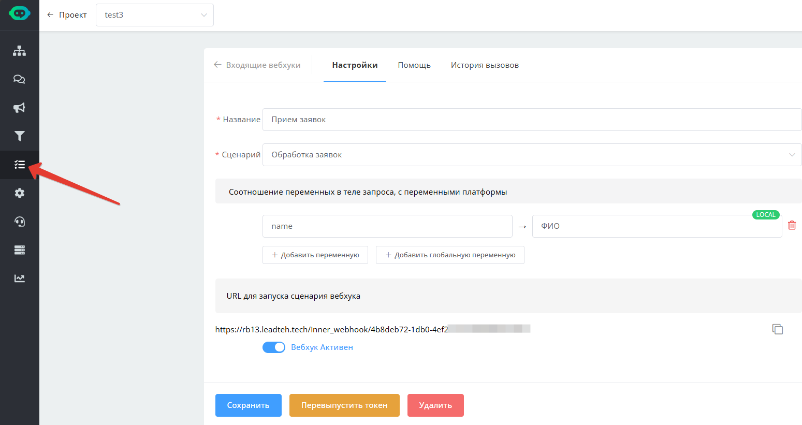The image size is (802, 425).
Task: Switch to the История вызовов tab
Action: point(484,65)
